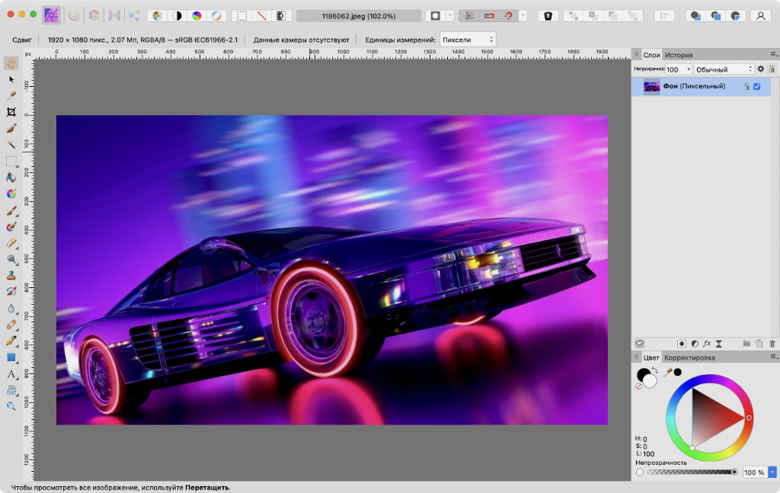The height and width of the screenshot is (493, 780).
Task: Click the Assistant manager button
Action: 548,15
